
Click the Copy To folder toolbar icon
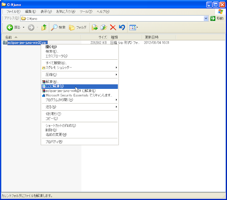click(104, 27)
